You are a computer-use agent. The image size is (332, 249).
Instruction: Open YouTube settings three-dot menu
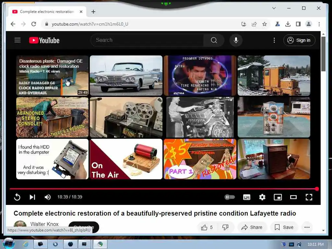pos(274,40)
